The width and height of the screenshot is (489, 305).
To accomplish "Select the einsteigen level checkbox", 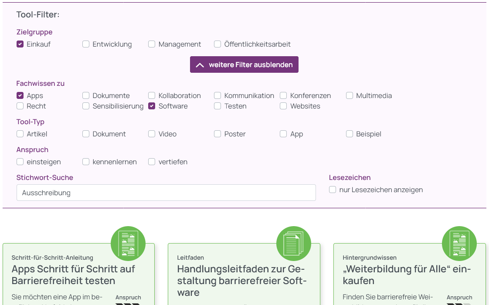I will click(20, 162).
